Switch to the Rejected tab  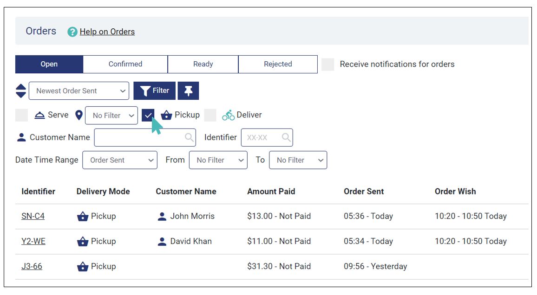point(278,64)
